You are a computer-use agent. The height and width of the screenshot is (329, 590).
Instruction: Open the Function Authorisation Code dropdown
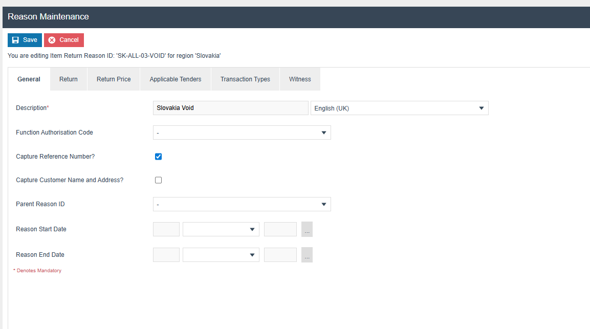[x=242, y=133]
